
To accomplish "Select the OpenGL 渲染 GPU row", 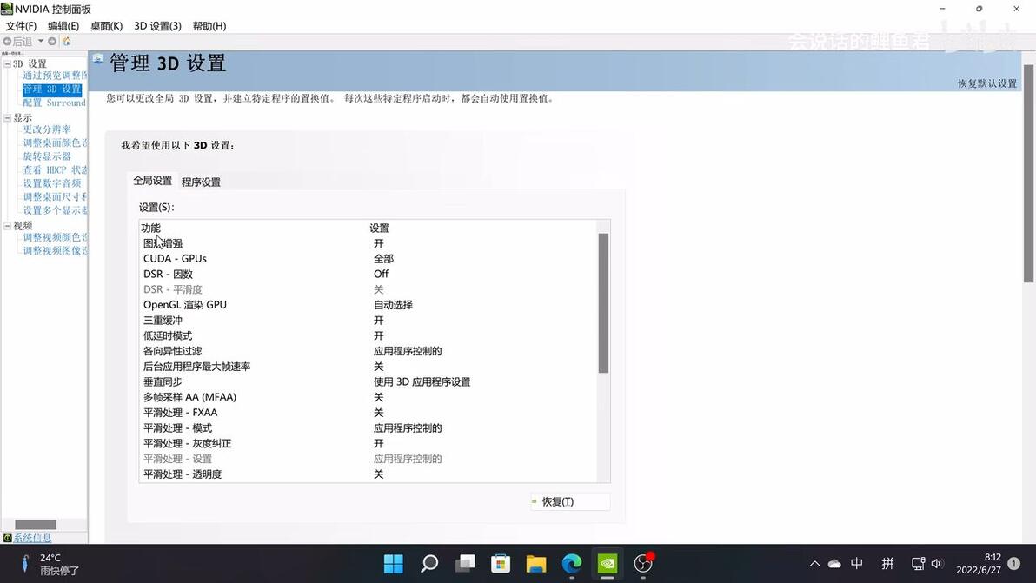I will point(368,304).
